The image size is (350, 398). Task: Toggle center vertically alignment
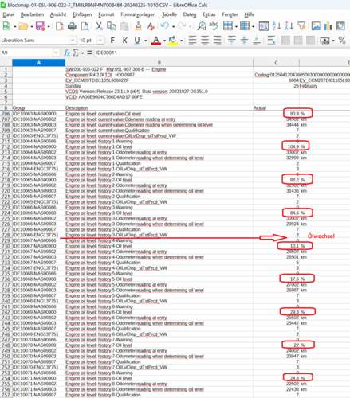[244, 41]
